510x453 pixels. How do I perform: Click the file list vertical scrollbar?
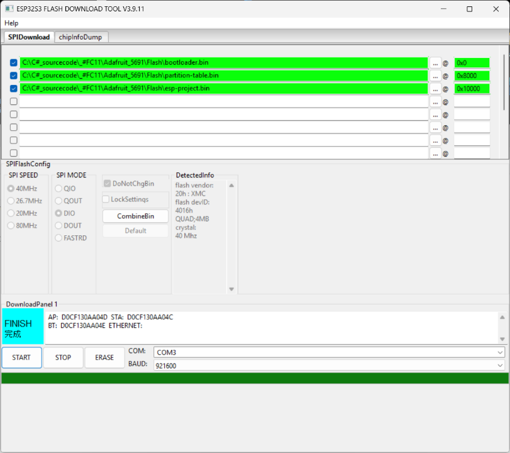click(504, 83)
